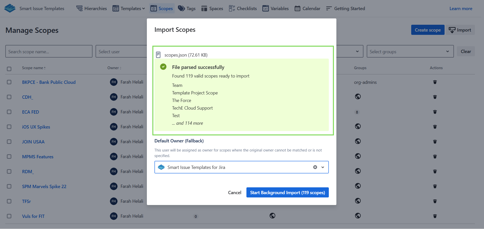Start Background Import of 119 scopes
484x229 pixels.
(287, 192)
